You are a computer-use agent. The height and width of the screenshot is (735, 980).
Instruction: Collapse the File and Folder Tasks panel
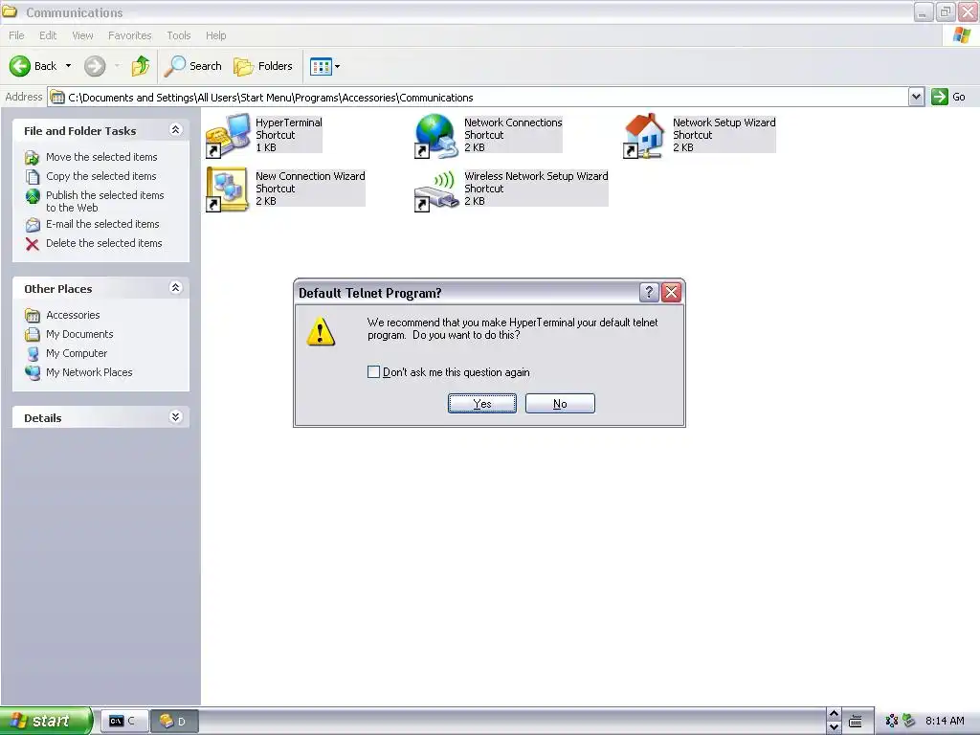(x=176, y=129)
